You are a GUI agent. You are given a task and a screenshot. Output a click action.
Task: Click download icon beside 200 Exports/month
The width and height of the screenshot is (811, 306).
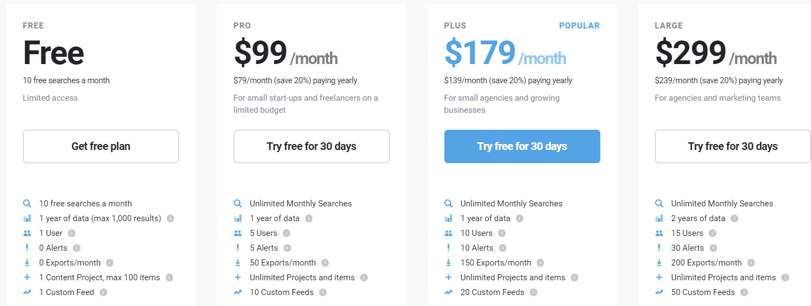pos(659,263)
